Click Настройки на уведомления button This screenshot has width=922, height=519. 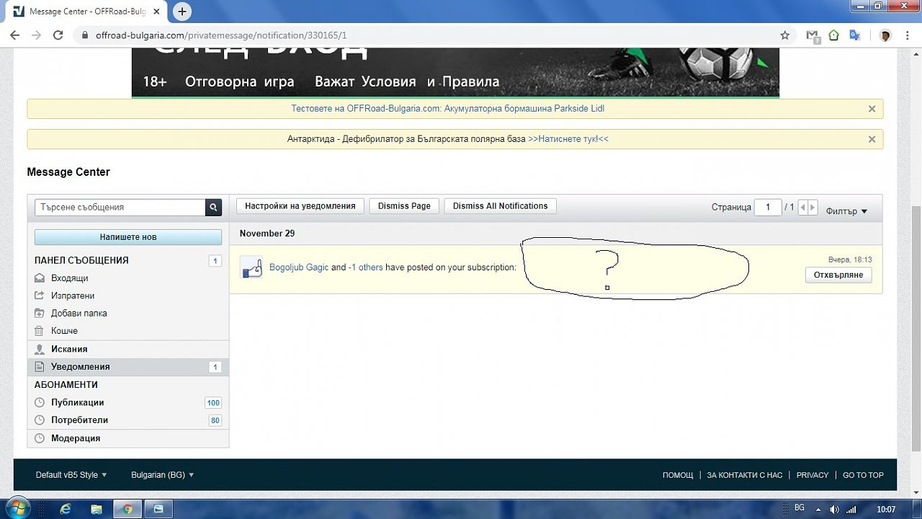[x=300, y=206]
